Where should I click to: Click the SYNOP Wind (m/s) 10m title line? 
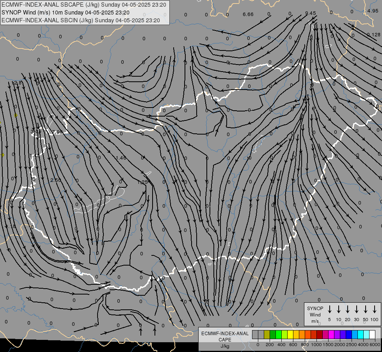tap(65, 13)
